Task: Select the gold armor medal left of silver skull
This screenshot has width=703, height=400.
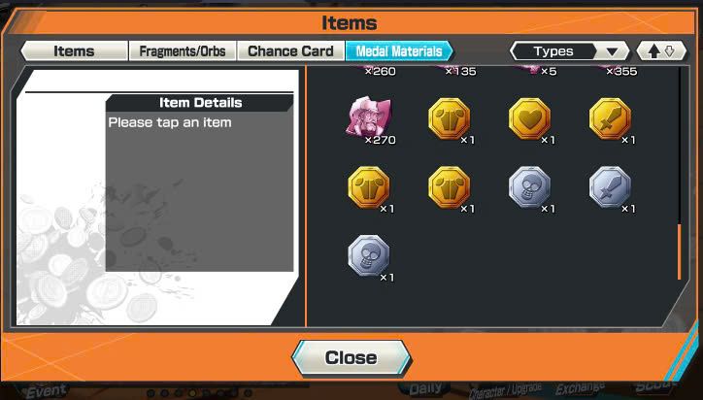Action: click(450, 187)
